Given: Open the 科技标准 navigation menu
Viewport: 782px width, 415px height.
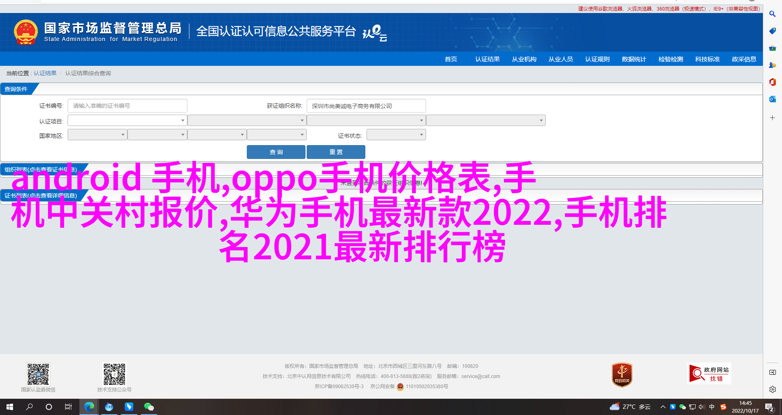Looking at the screenshot, I should point(707,59).
